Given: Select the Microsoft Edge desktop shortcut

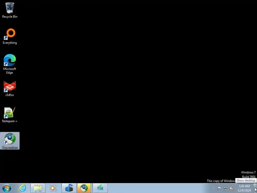Looking at the screenshot, I should [x=10, y=64].
